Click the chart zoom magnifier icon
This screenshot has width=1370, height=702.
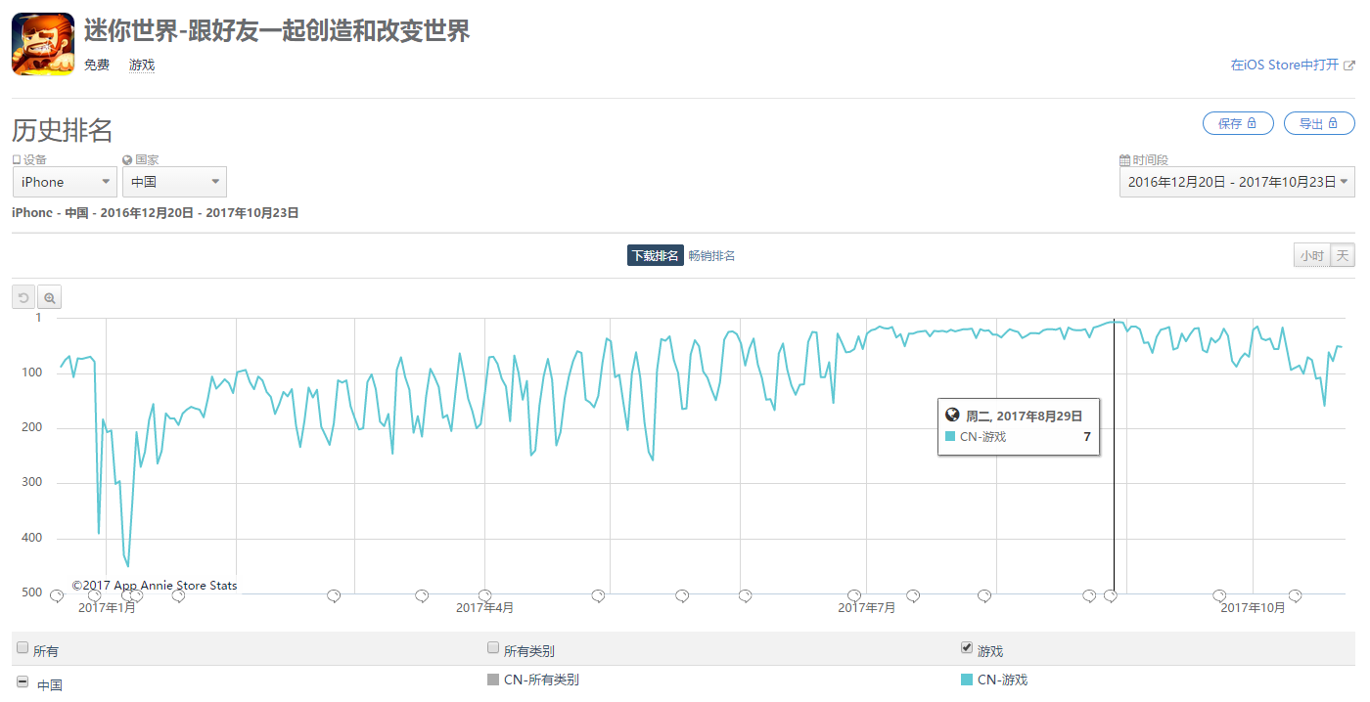50,297
